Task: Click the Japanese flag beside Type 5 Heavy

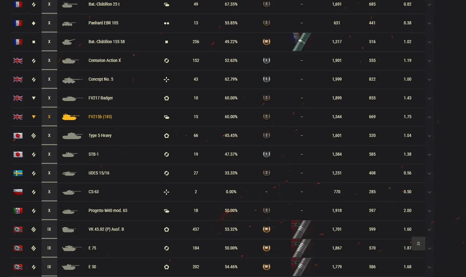Action: coord(18,135)
